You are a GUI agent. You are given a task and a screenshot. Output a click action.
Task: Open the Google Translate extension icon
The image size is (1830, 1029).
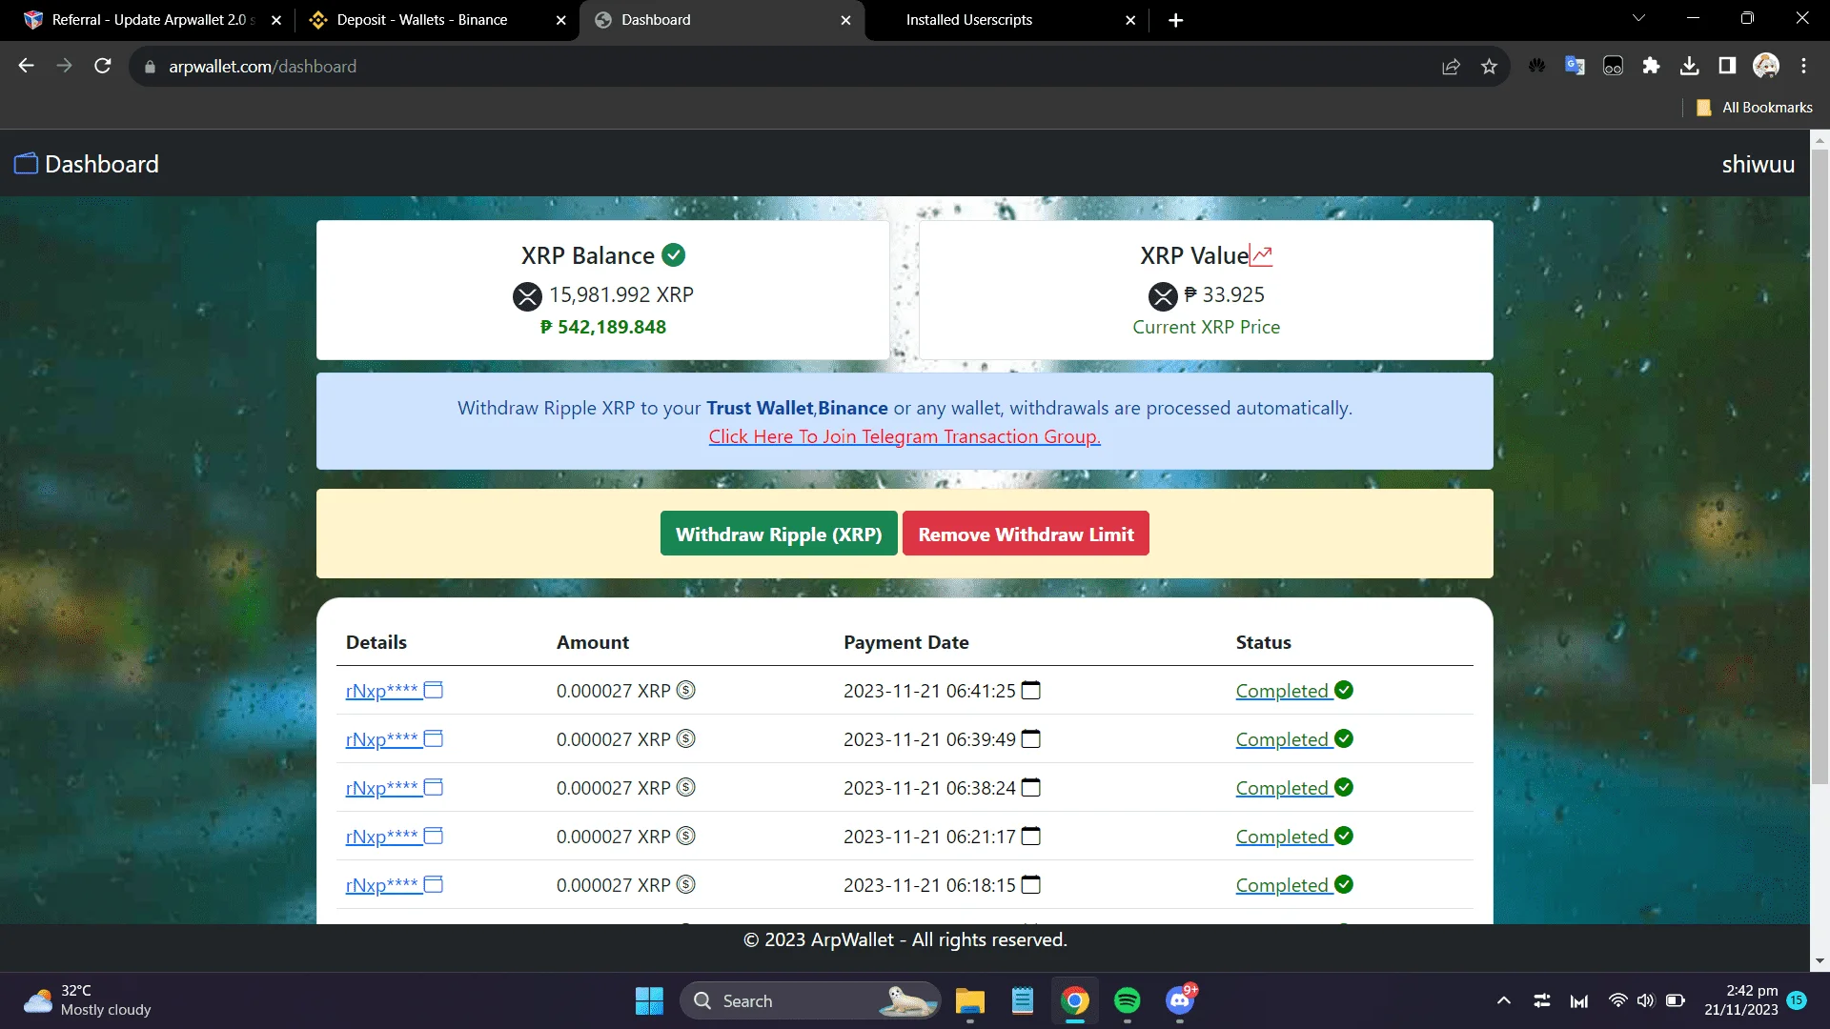1575,66
